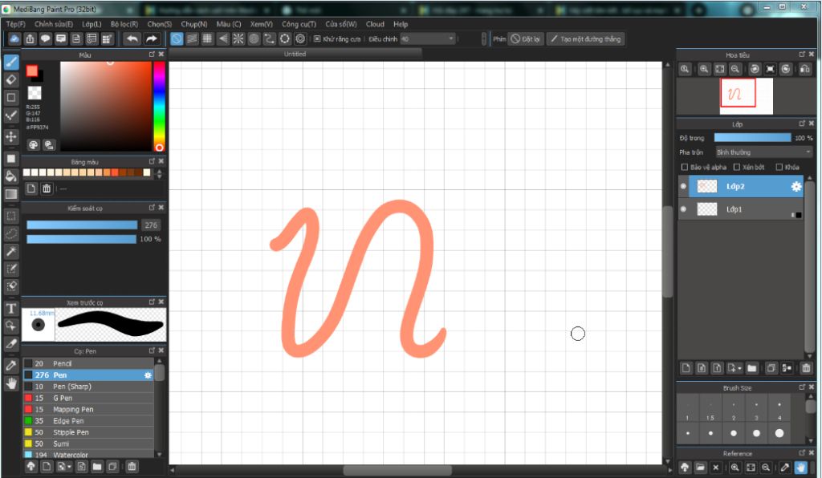Expand palette list with the up/down arrows
This screenshot has height=478, width=822.
click(x=160, y=173)
